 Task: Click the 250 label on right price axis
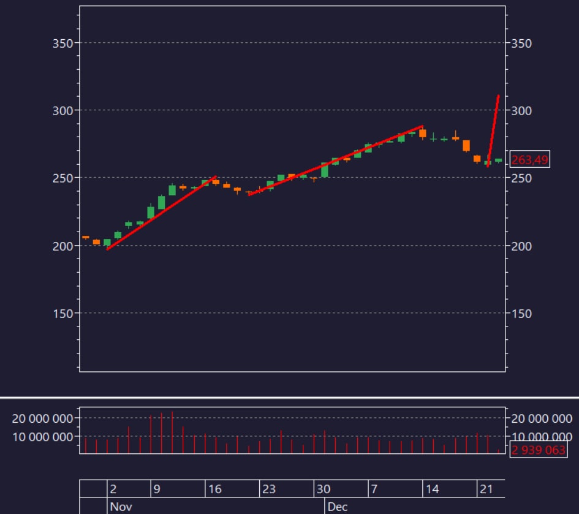[x=521, y=178]
